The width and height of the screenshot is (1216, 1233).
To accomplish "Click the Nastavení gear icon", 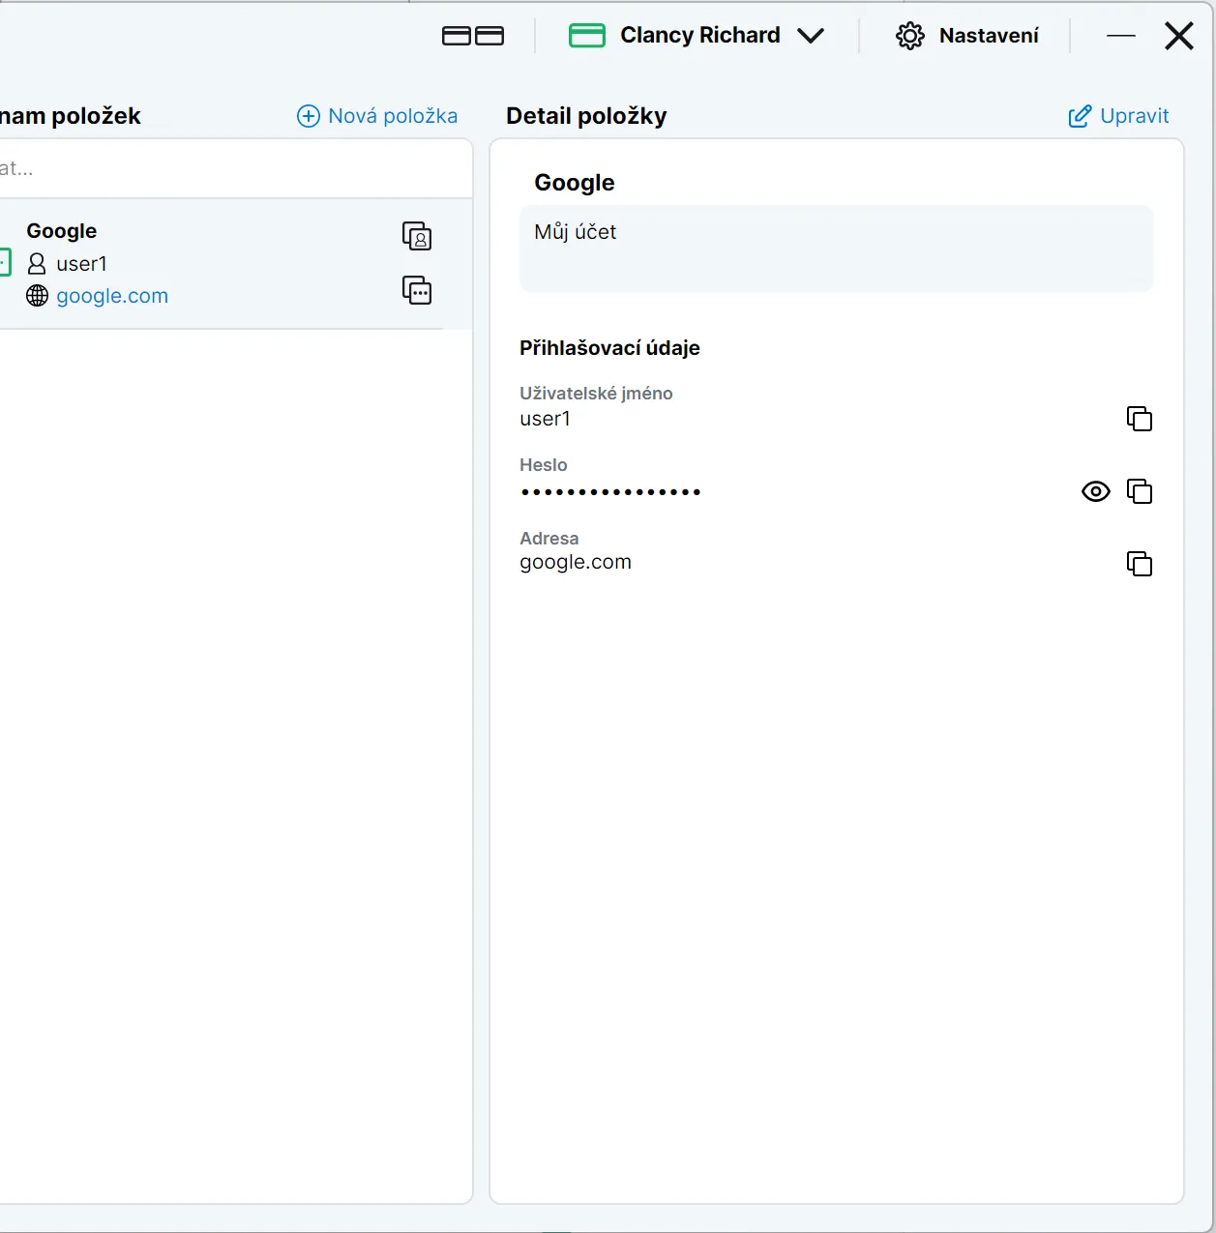I will pyautogui.click(x=909, y=36).
